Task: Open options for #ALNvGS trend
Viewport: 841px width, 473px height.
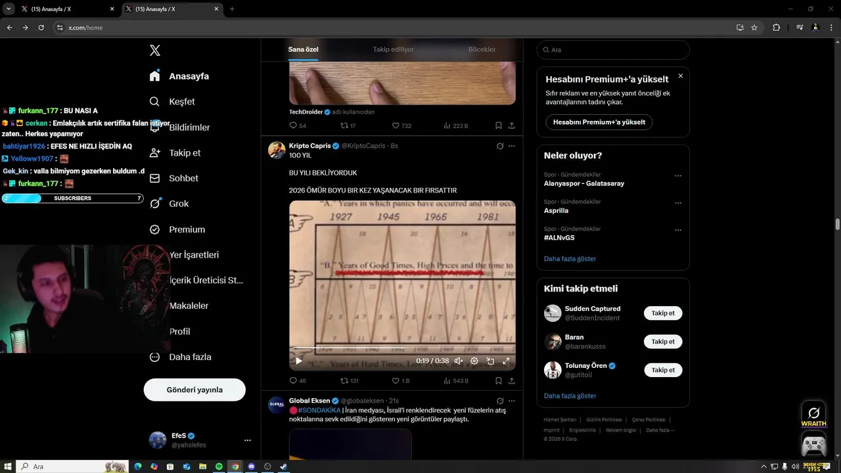Action: click(x=678, y=230)
